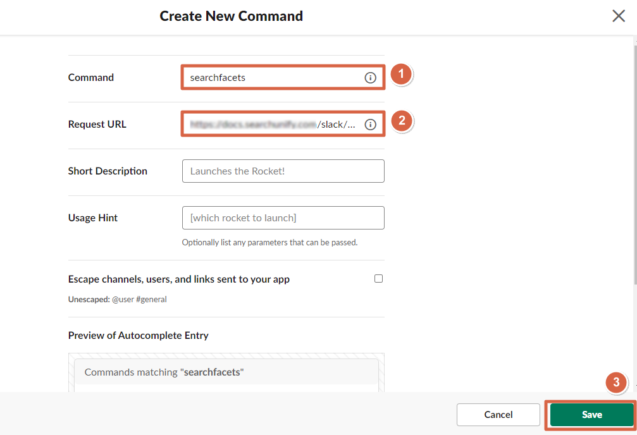The image size is (637, 435).
Task: Click the numbered marker 2 badge
Action: 400,121
